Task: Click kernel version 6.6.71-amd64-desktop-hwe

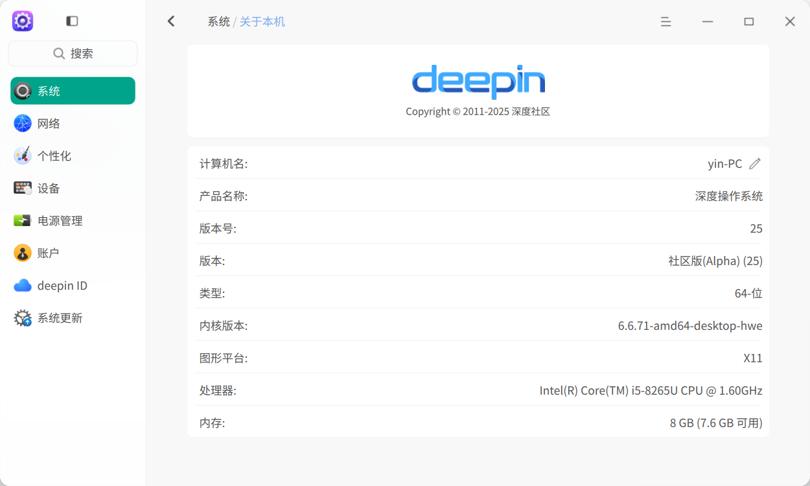Action: click(690, 326)
